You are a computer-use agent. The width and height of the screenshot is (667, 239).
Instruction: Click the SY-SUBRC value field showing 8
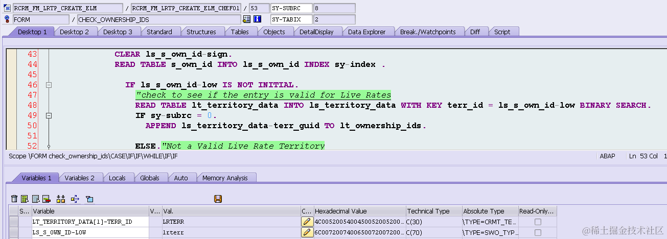coord(334,8)
